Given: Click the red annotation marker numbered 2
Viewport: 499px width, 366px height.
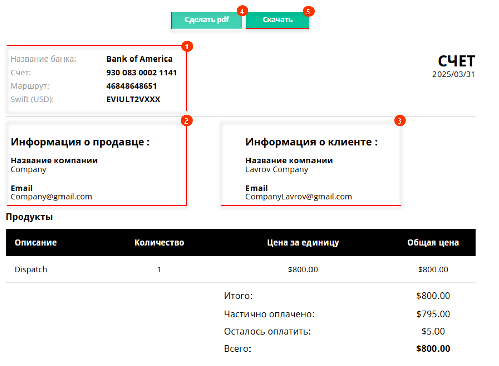Looking at the screenshot, I should click(186, 120).
